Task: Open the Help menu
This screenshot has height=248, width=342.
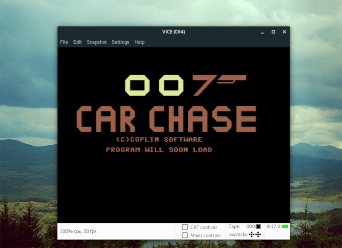Action: click(139, 42)
